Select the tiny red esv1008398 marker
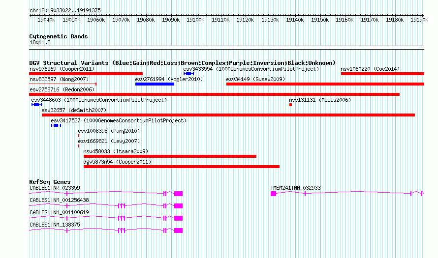 point(79,136)
